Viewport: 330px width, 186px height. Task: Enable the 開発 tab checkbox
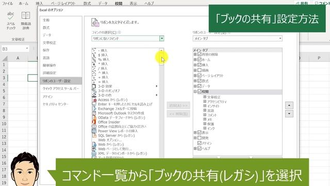click(200, 138)
